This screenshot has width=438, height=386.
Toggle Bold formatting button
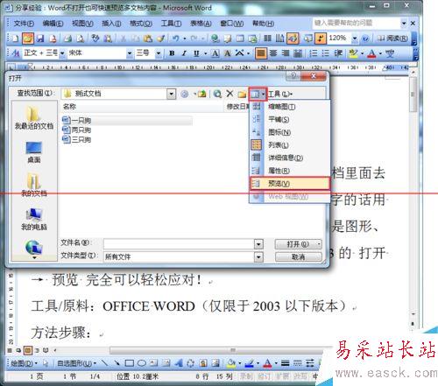point(172,53)
